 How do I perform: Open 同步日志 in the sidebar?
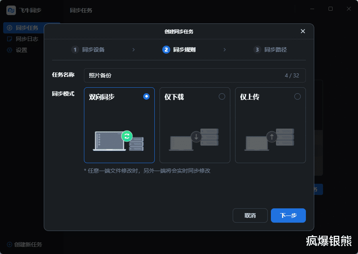pyautogui.click(x=22, y=39)
